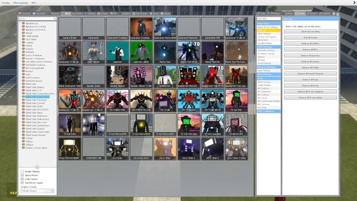The width and height of the screenshot is (357, 201).
Task: Click Remove all of your Weapons button
Action: pyautogui.click(x=310, y=92)
